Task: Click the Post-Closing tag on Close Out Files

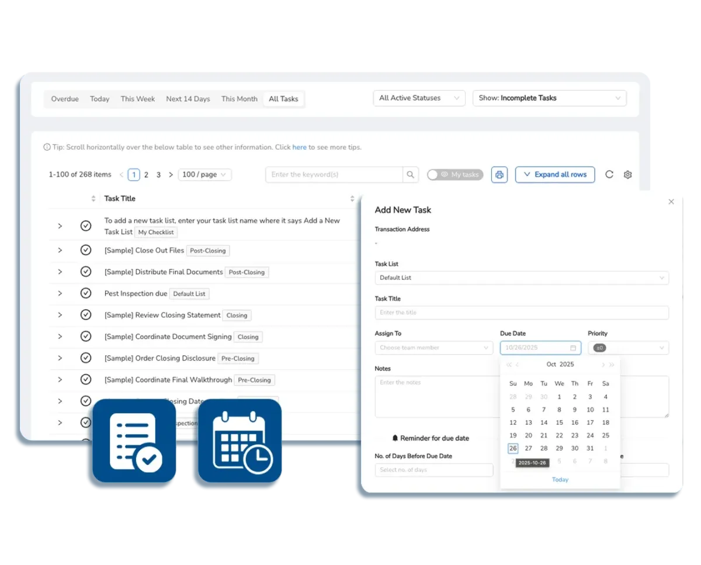Action: (208, 251)
